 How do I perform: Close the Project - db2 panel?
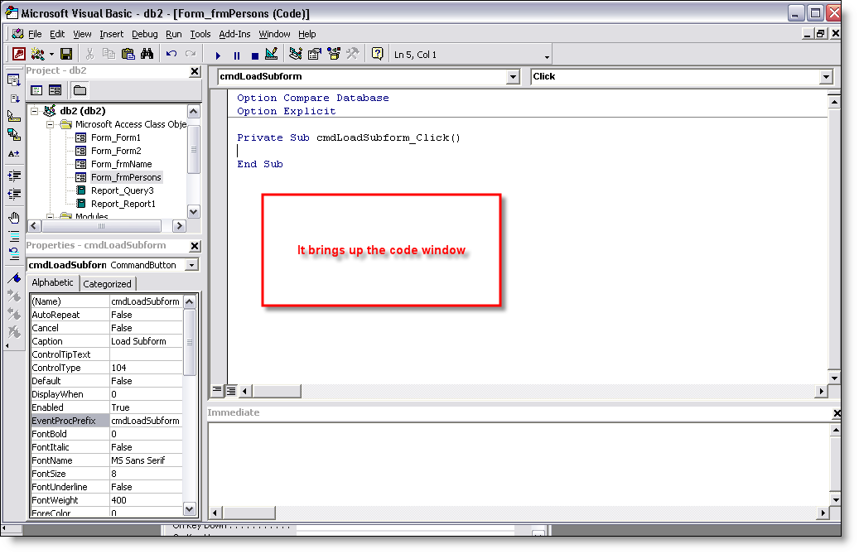tap(195, 71)
